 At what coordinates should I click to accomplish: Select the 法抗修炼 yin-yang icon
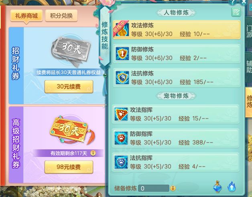pos(122,78)
